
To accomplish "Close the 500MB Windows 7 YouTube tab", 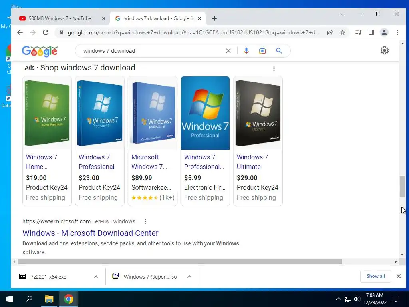I will pyautogui.click(x=103, y=18).
